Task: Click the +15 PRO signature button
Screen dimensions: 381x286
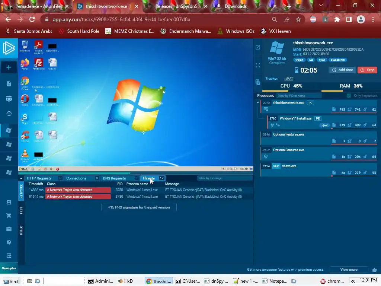Action: pyautogui.click(x=139, y=207)
